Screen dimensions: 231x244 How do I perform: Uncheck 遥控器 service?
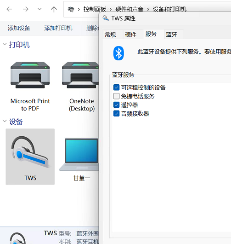[x=117, y=105]
